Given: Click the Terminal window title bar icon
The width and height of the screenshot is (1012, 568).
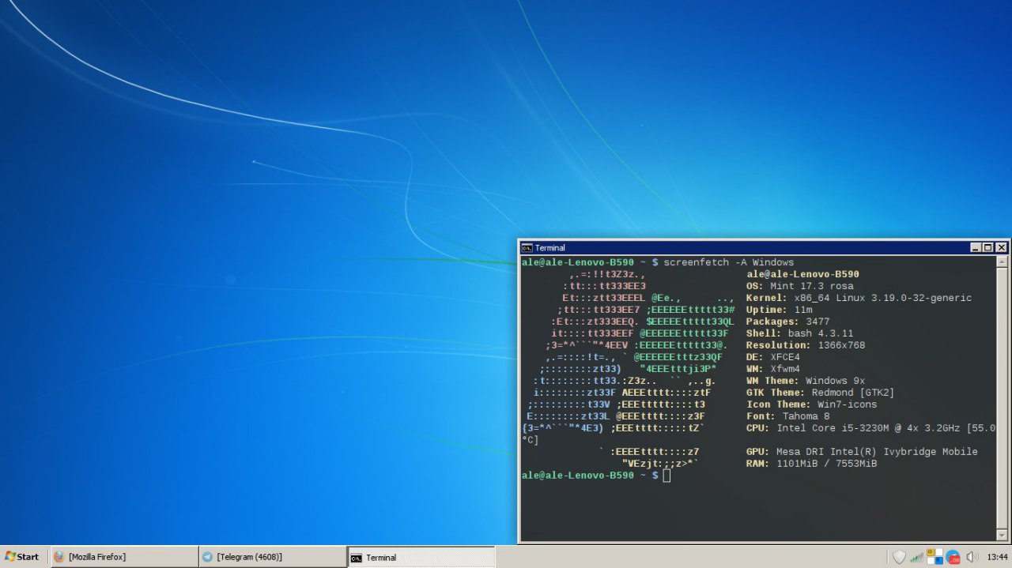Looking at the screenshot, I should (527, 248).
